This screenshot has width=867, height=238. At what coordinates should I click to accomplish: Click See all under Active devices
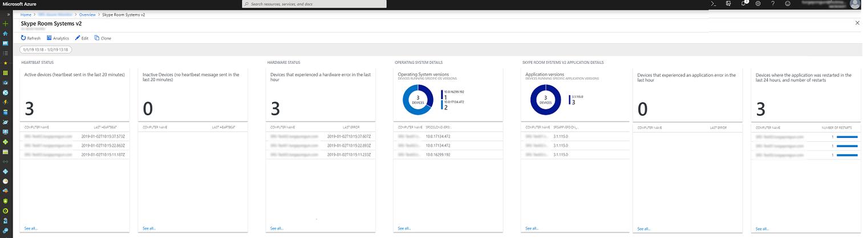point(31,228)
